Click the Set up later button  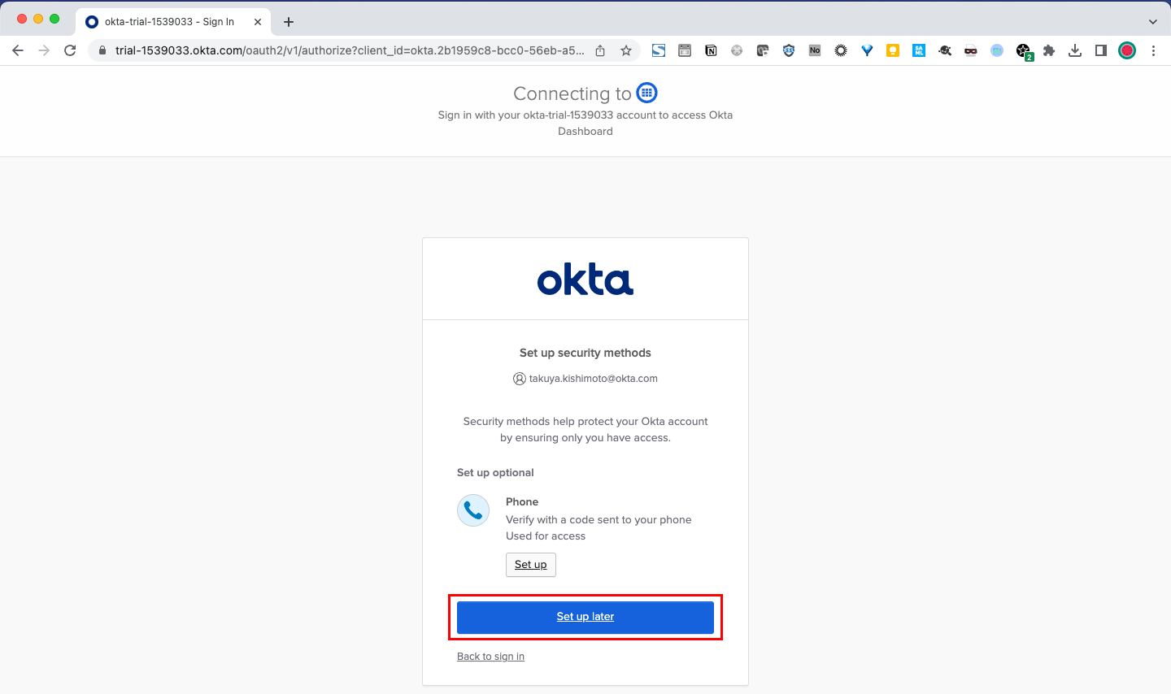coord(585,617)
